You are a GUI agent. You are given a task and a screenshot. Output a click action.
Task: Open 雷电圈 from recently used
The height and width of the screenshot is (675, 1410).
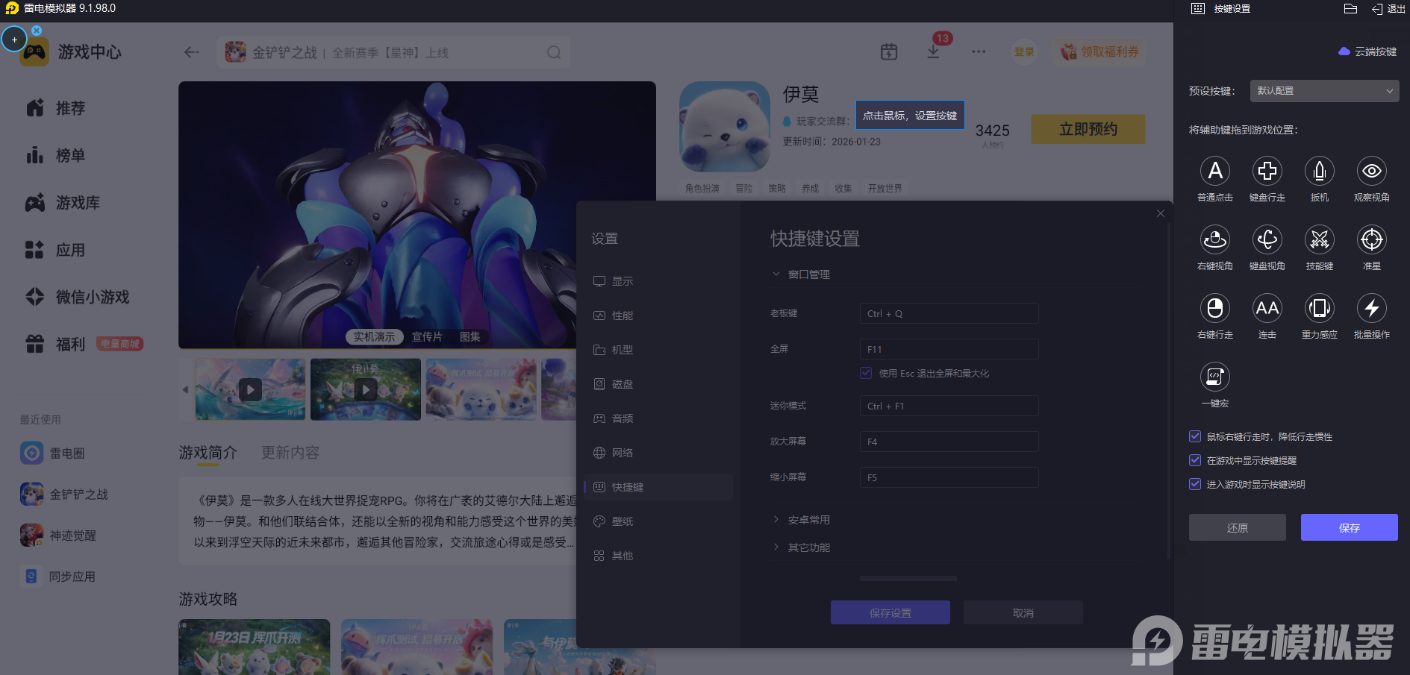[52, 453]
